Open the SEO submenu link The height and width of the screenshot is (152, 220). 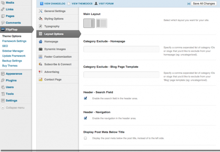(5, 46)
